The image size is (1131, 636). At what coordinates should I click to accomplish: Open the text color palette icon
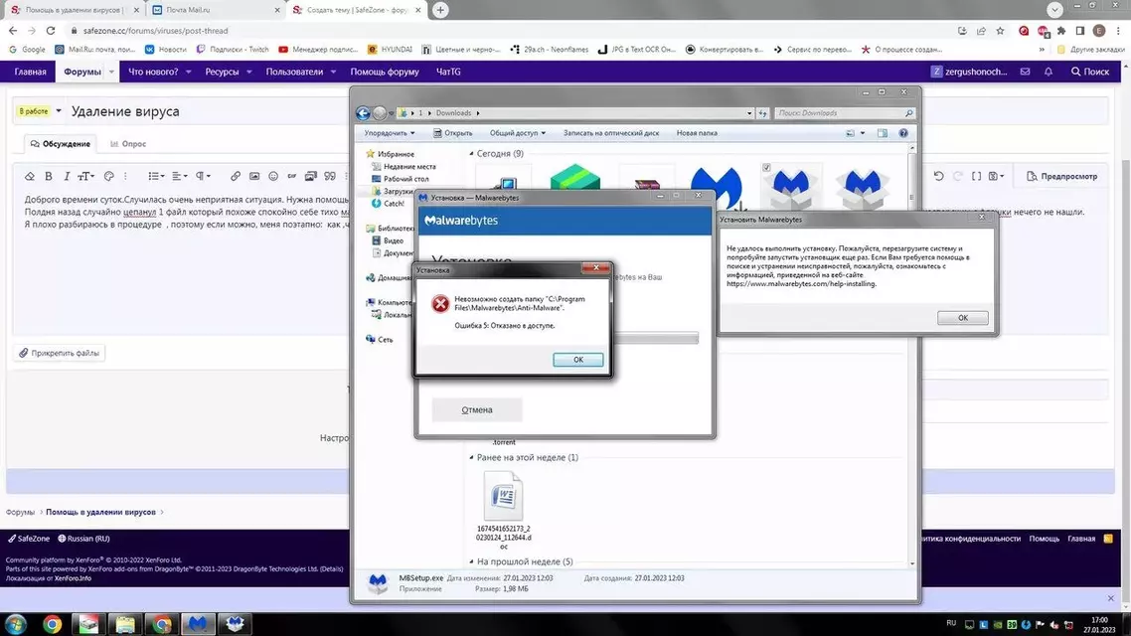pos(109,176)
